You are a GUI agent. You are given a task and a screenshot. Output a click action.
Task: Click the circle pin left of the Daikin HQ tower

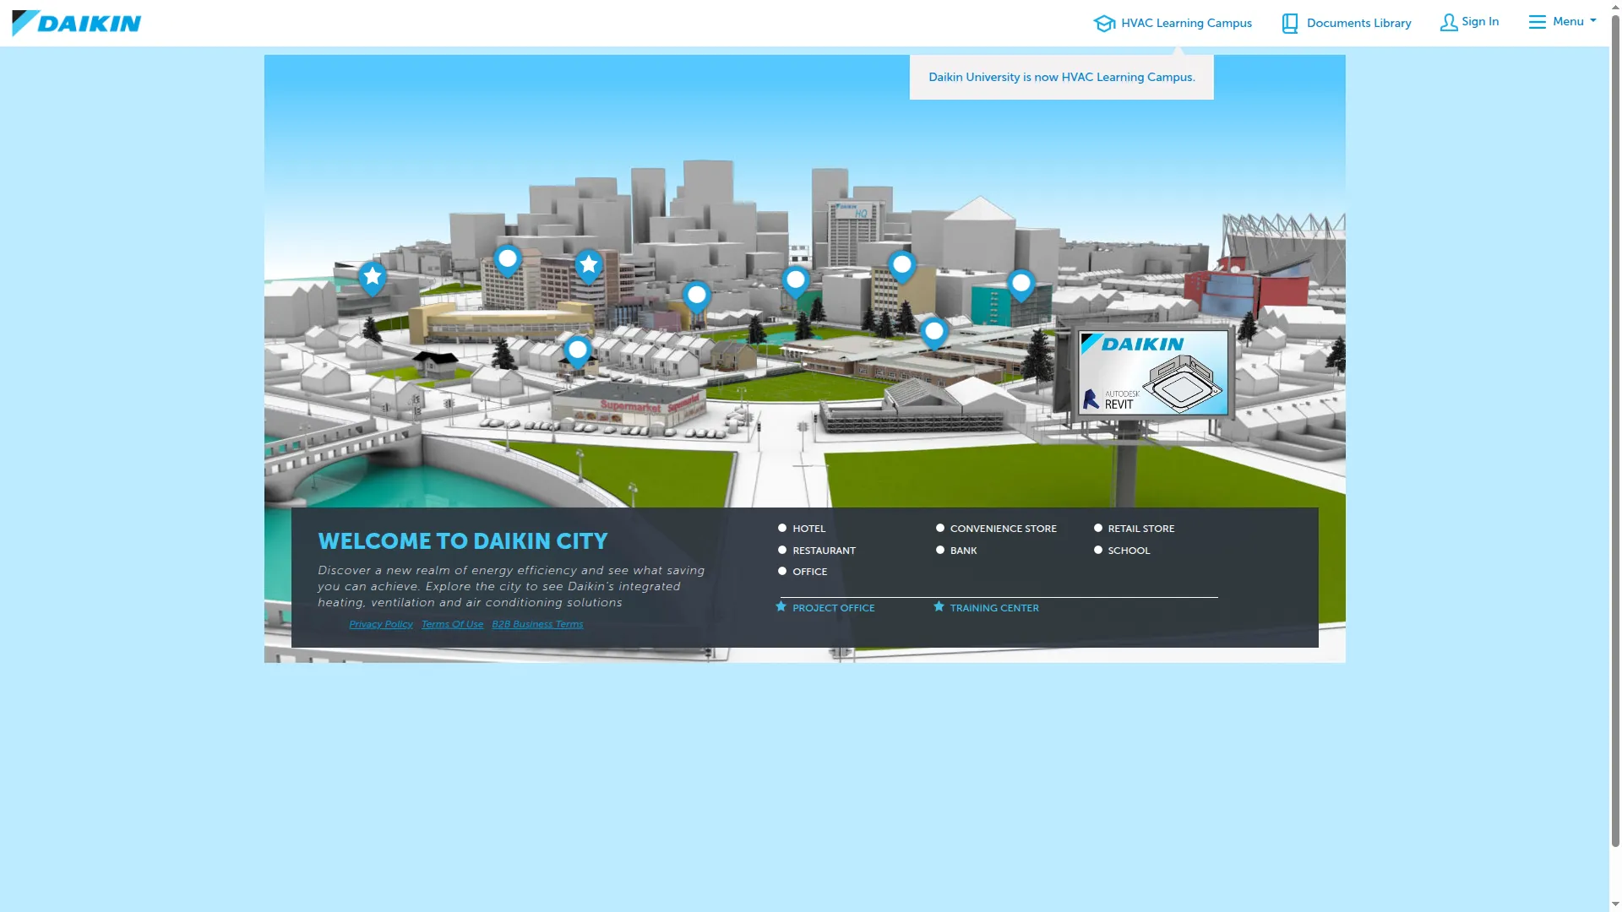pyautogui.click(x=796, y=282)
